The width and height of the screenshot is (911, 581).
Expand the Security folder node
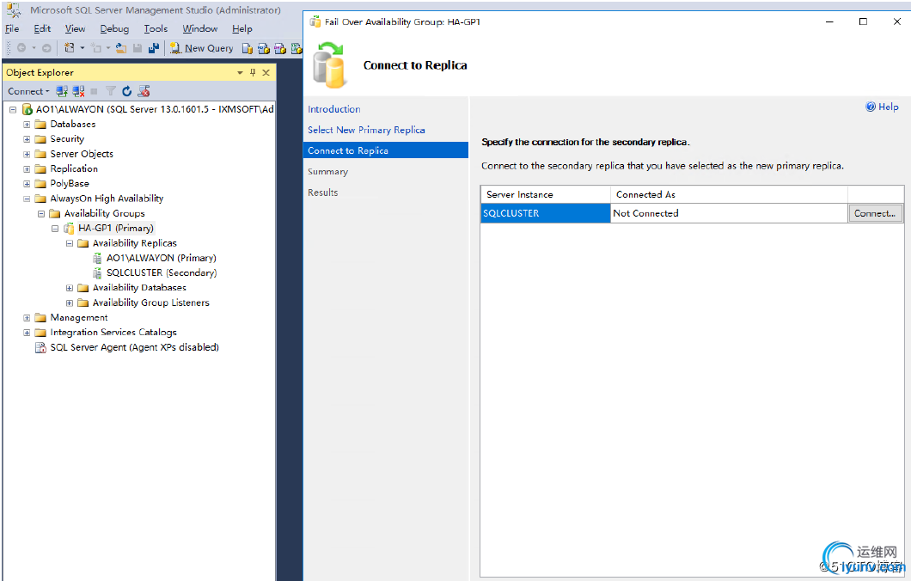(27, 139)
